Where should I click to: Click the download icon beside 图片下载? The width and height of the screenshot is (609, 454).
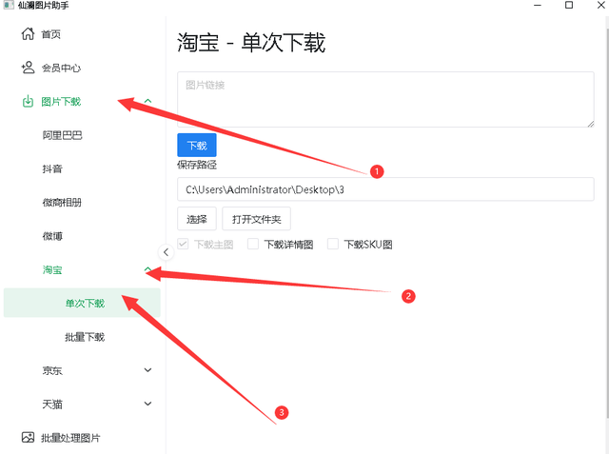click(28, 101)
